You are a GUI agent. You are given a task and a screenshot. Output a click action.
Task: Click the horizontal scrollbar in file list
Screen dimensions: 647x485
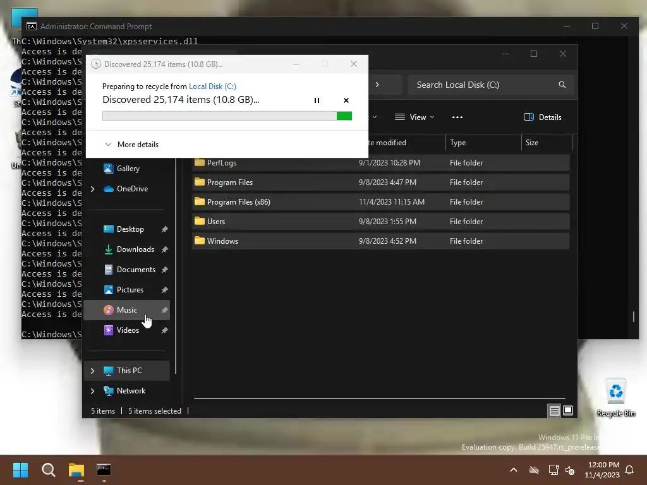[379, 398]
